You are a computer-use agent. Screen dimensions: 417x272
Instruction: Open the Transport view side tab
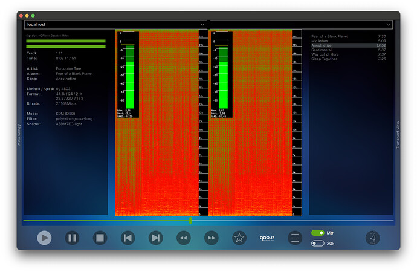(x=398, y=135)
